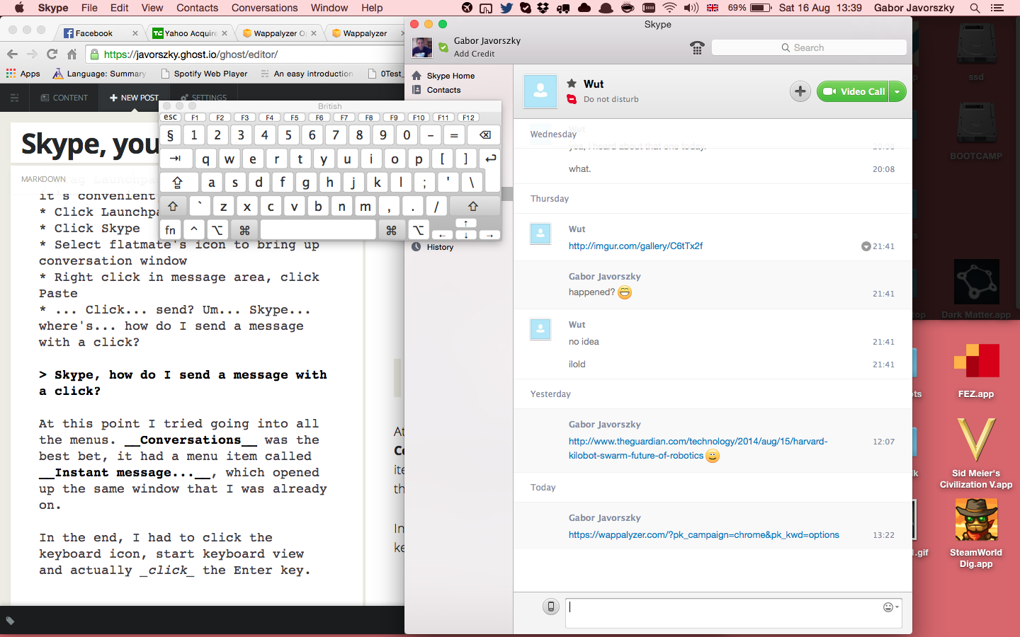Add people with the plus button

click(800, 91)
